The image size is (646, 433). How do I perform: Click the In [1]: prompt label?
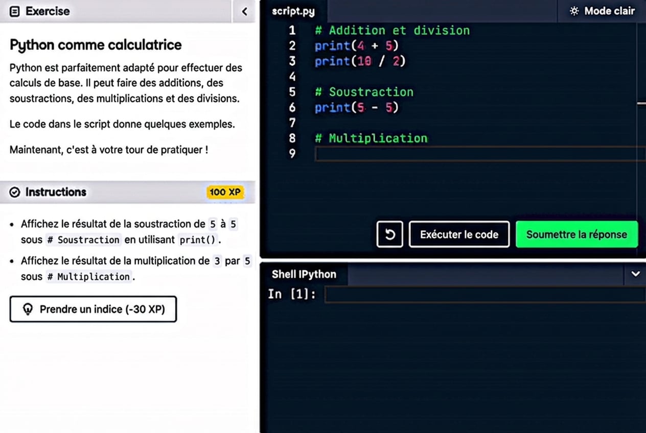point(292,294)
